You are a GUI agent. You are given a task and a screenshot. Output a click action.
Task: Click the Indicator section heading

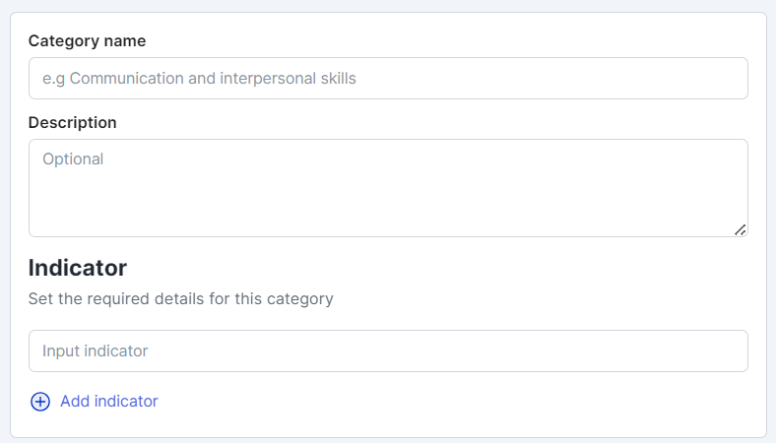click(78, 268)
